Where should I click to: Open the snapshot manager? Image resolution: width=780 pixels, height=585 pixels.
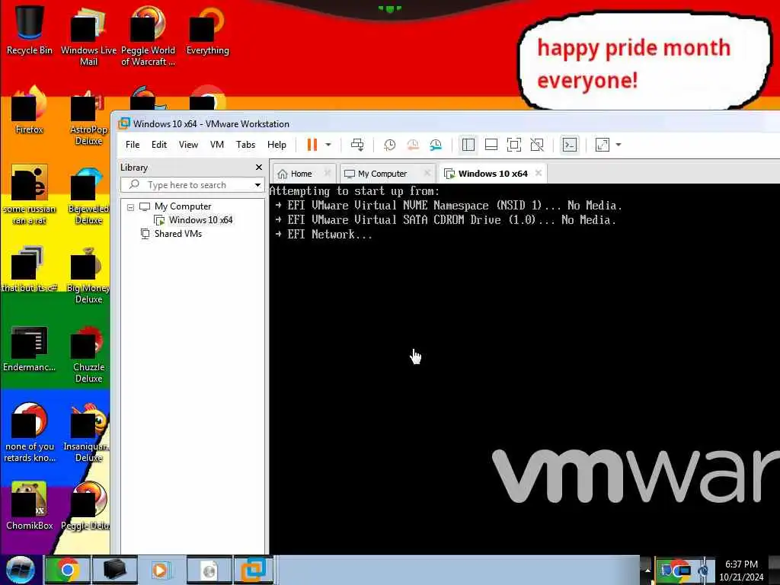click(x=436, y=145)
